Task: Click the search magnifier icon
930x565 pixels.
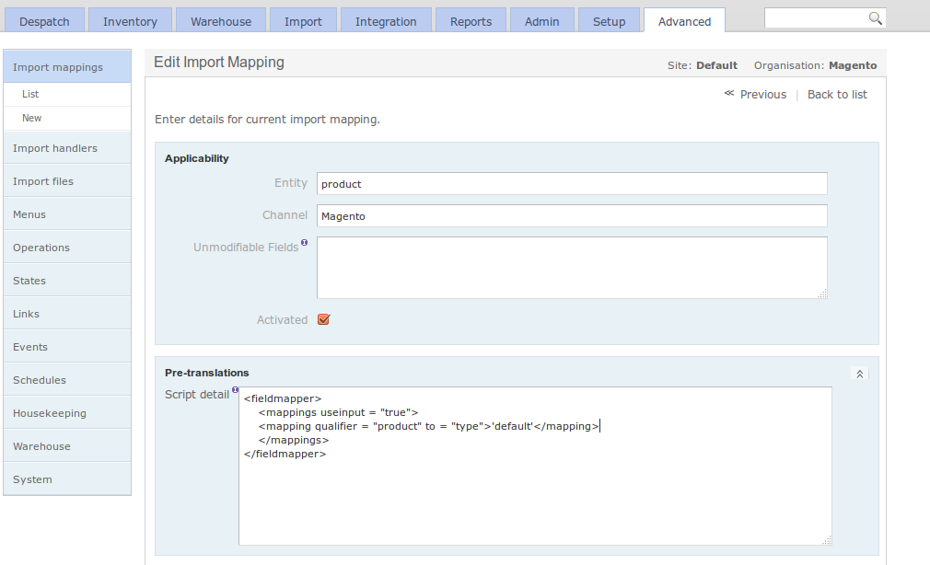Action: tap(876, 17)
